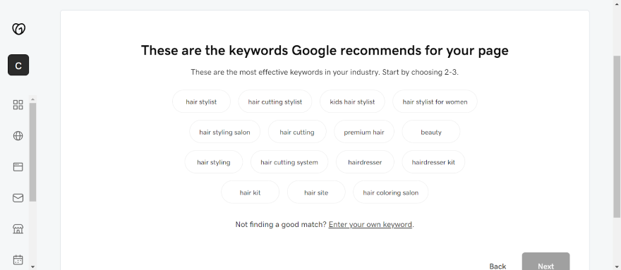Screen dimensions: 621x270
Task: Open the globe domains icon in sidebar
Action: click(18, 136)
